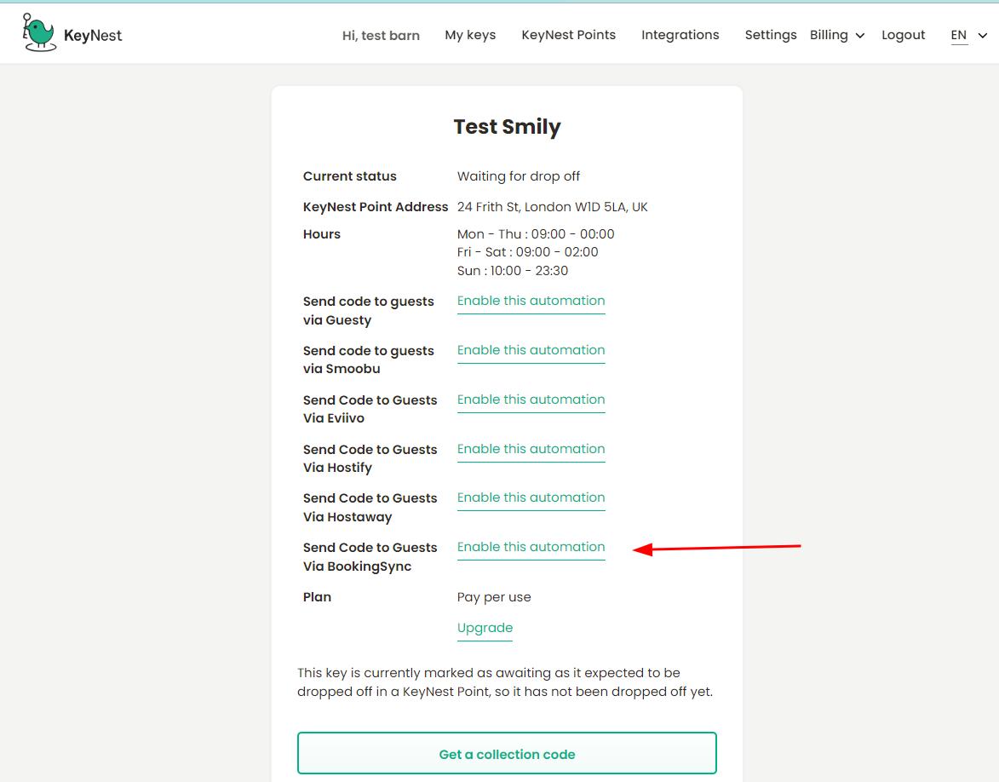Click the KeyNest Point Address label
The image size is (999, 782).
pyautogui.click(x=376, y=207)
